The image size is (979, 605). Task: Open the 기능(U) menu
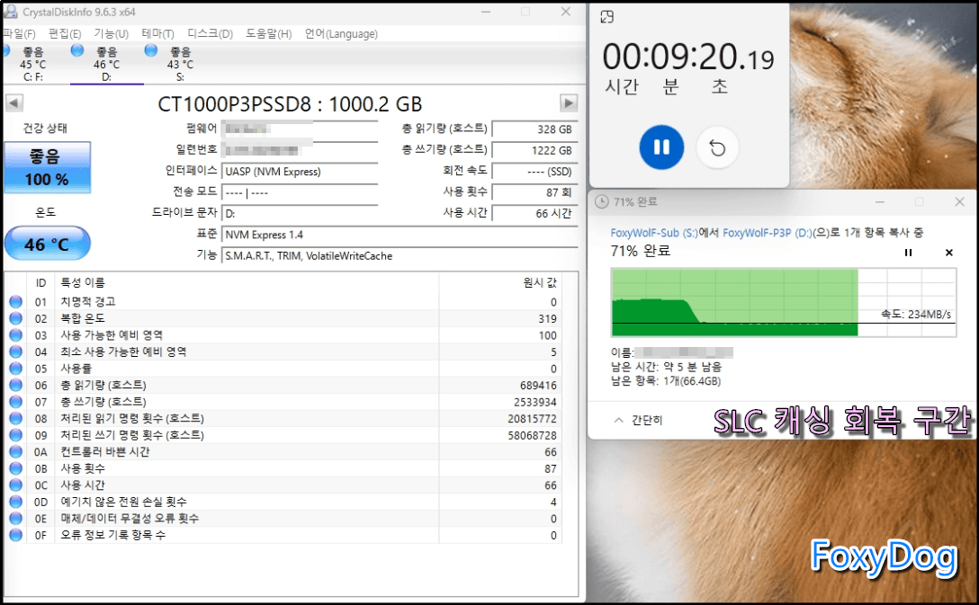(x=112, y=33)
